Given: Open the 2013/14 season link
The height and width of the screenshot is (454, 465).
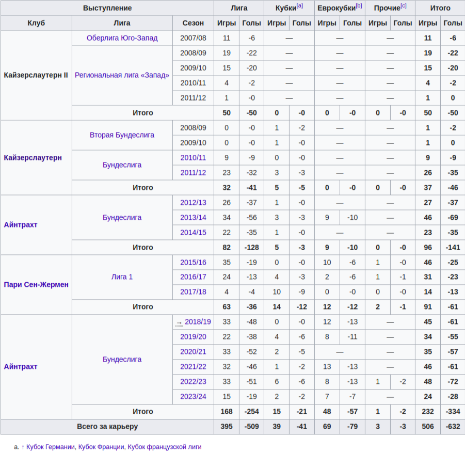Looking at the screenshot, I should pos(193,217).
